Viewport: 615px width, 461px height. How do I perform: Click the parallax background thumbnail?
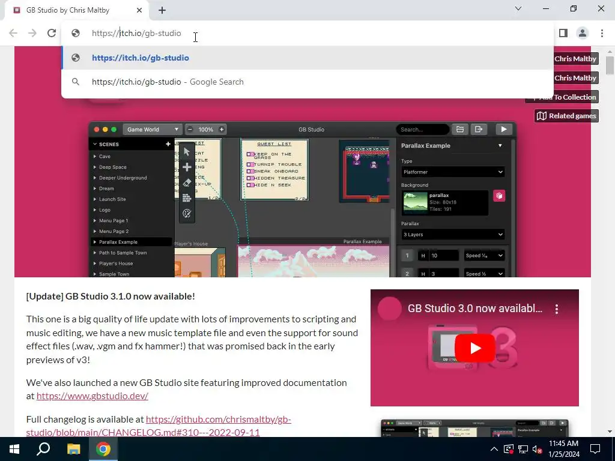(x=416, y=202)
